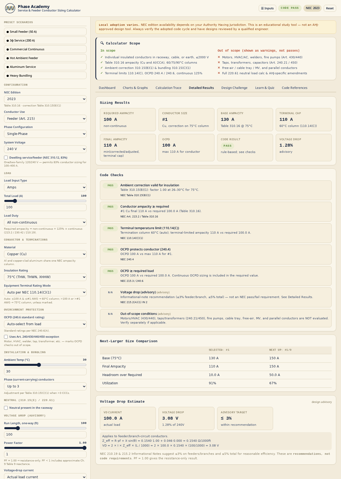341x479 pixels.
Task: Click the Out-of-scope conditions advisory row
Action: pyautogui.click(x=216, y=318)
